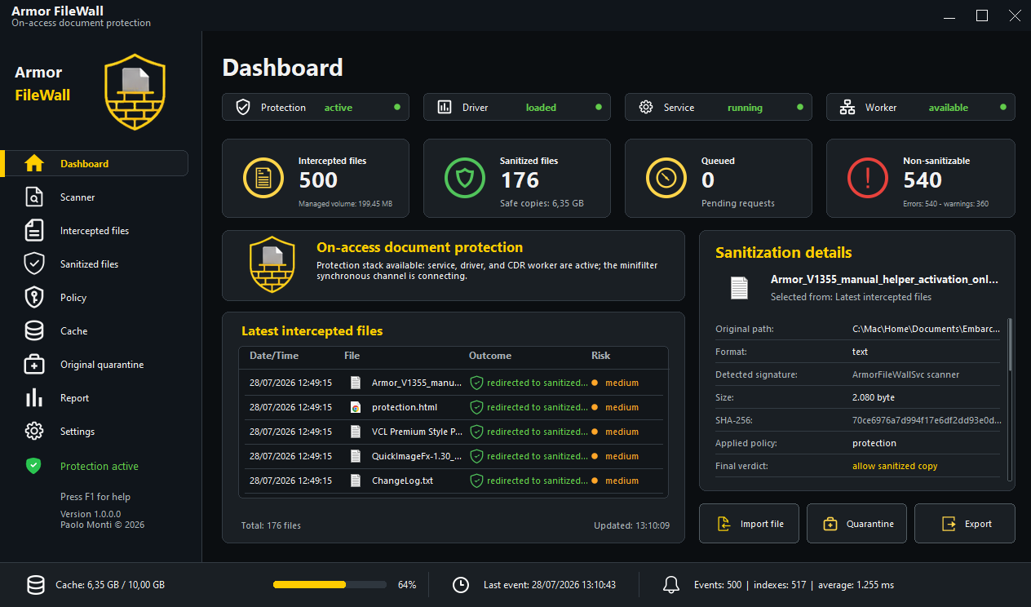Click the cache database icon in status bar
Screen dimensions: 1031x607
click(x=36, y=584)
